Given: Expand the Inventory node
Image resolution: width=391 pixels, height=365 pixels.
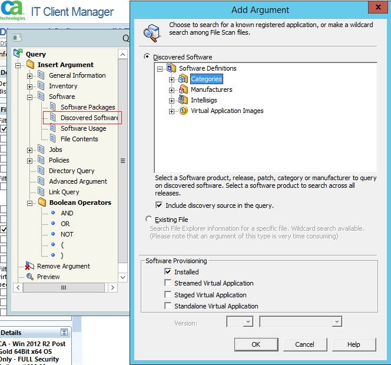Looking at the screenshot, I should (x=29, y=87).
